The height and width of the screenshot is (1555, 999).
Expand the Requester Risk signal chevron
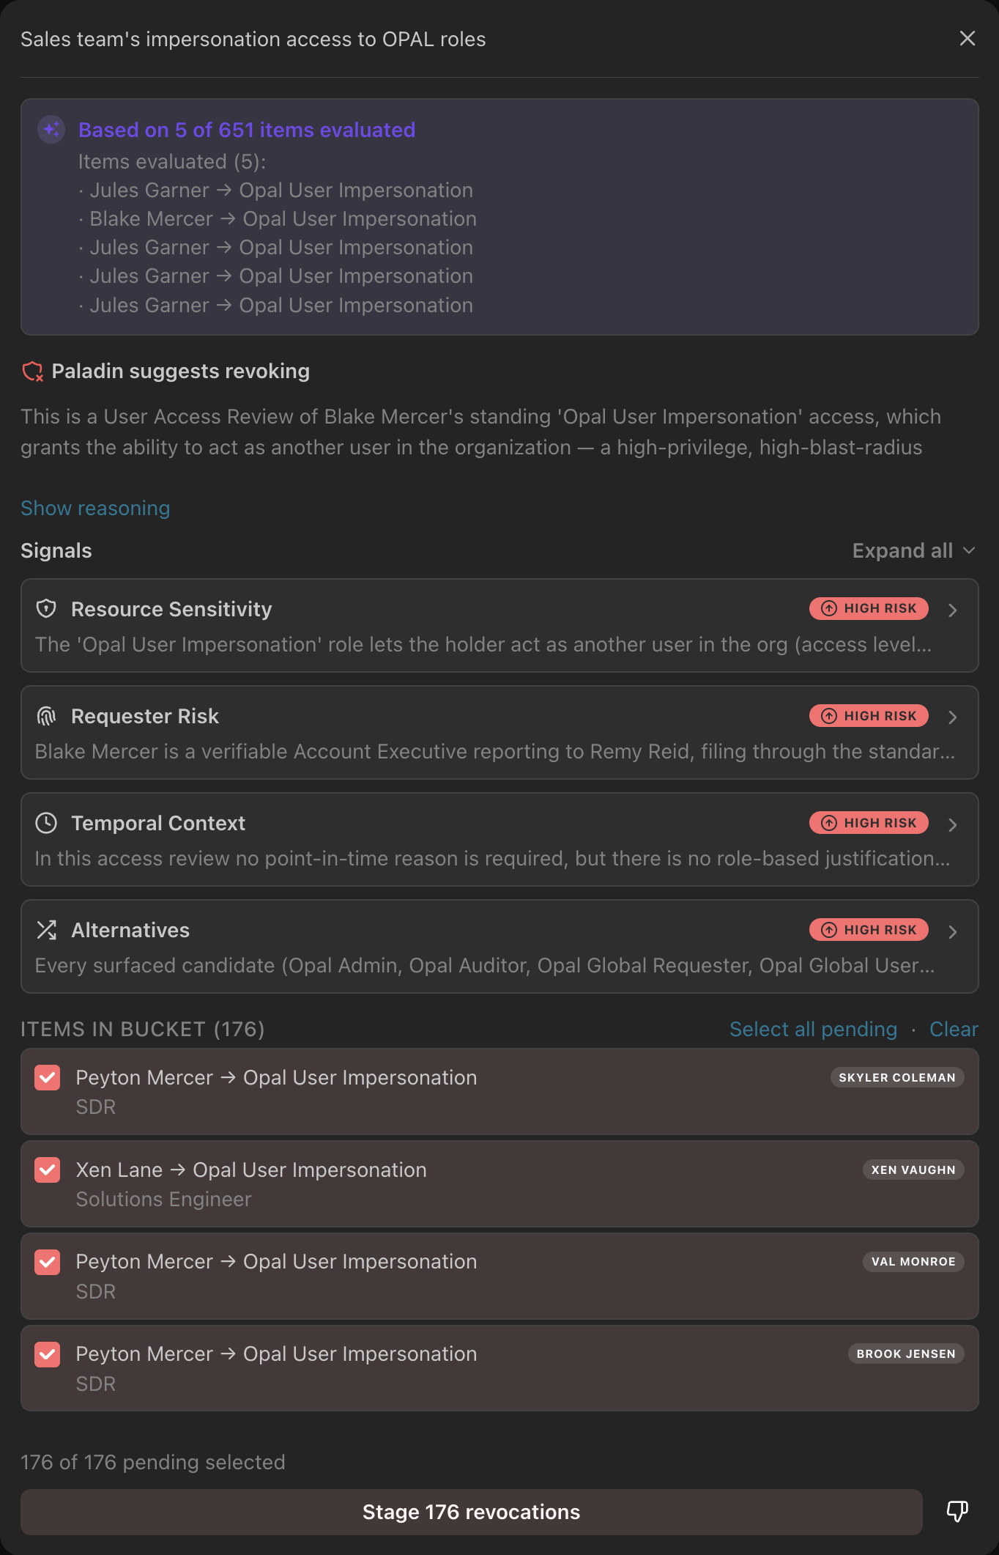(x=952, y=717)
